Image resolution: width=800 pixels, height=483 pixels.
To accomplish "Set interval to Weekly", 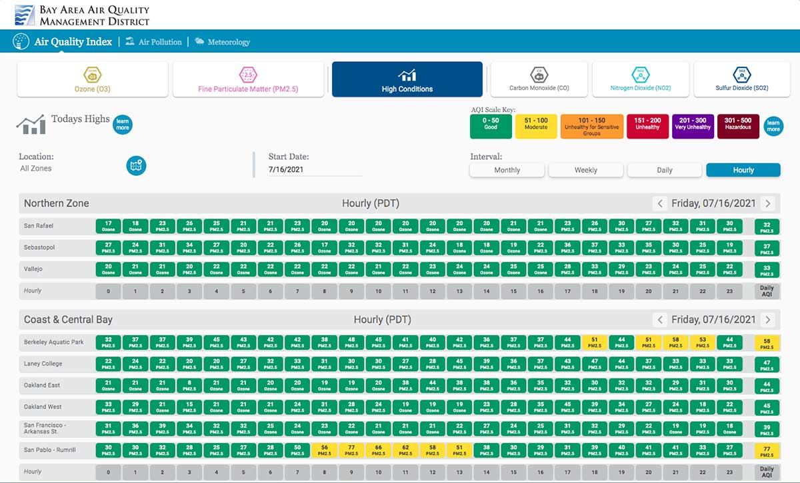I will point(586,170).
